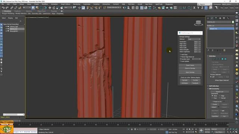Collapse the Edit Geometry rollout
Viewport: 239px width, 134px height.
coord(214,89)
